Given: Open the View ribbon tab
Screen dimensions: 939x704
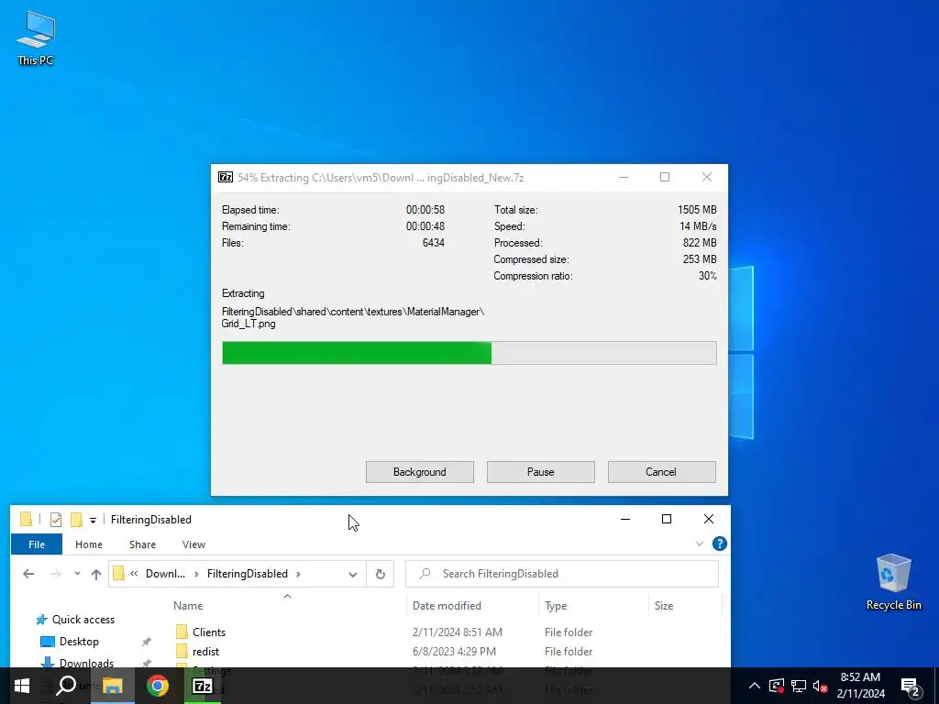Looking at the screenshot, I should 193,544.
